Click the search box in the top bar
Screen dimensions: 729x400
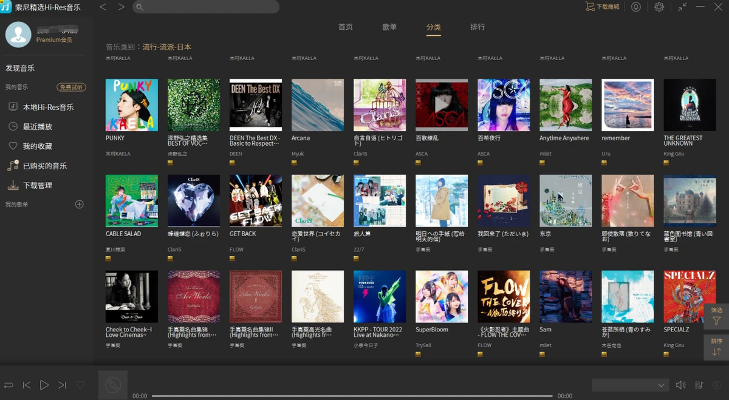(206, 7)
